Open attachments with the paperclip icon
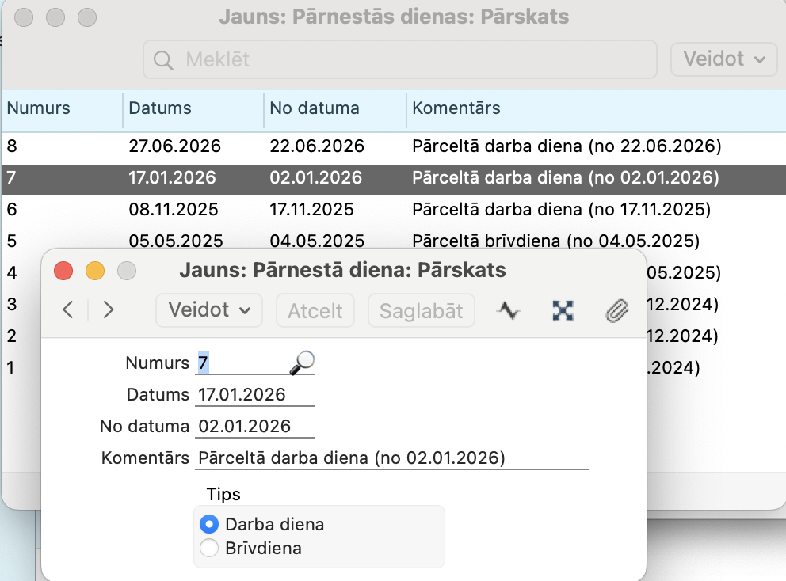 616,311
